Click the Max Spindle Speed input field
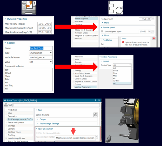 tap(45, 28)
